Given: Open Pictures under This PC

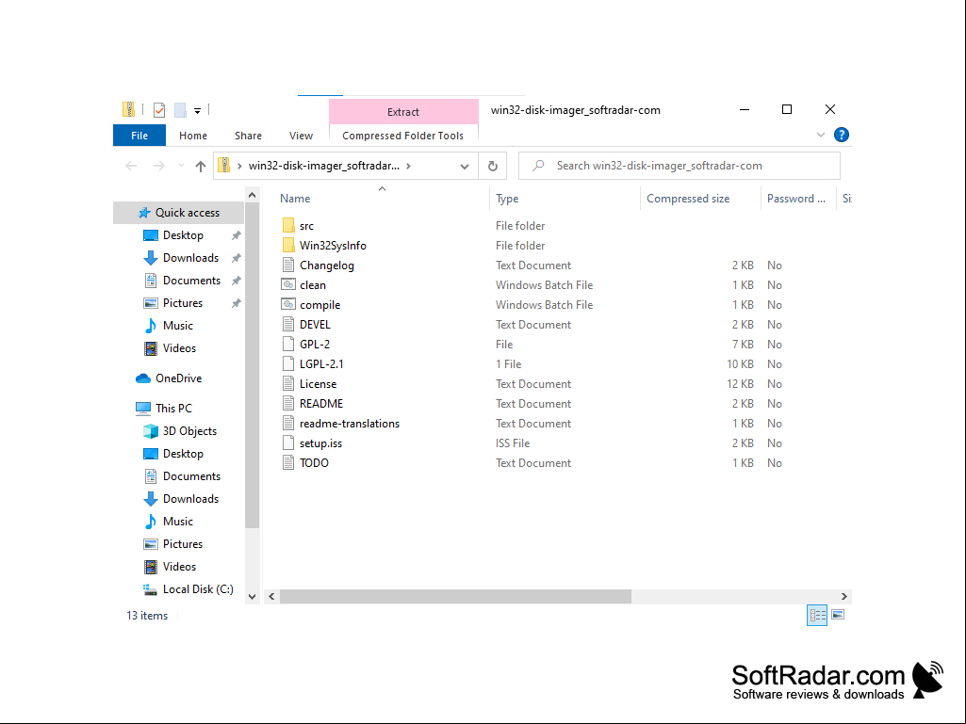Looking at the screenshot, I should (x=182, y=544).
